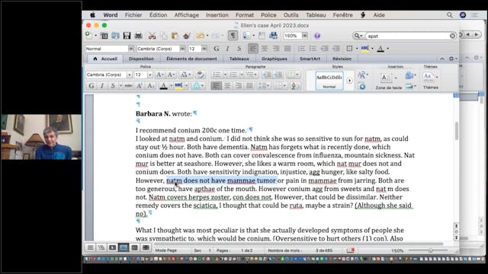Open font name dropdown in formatting toolbar
The image size is (488, 274).
pos(182,49)
